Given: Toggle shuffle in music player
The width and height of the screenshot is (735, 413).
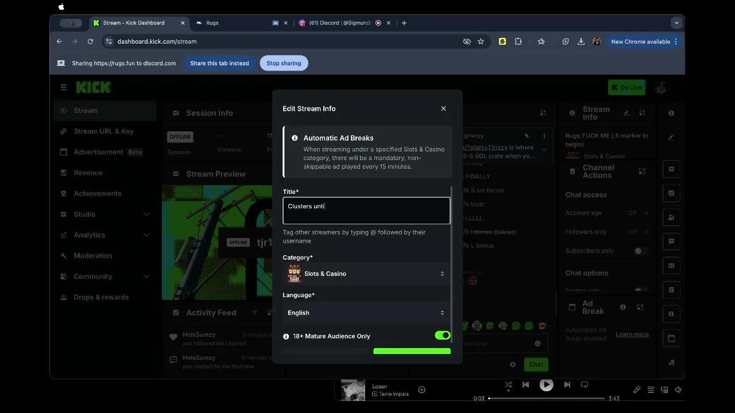Looking at the screenshot, I should 508,385.
